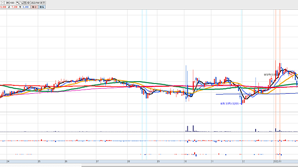298x167 pixels.
Task: Click the circular settings icon in the toolbar
Action: coord(28,3)
